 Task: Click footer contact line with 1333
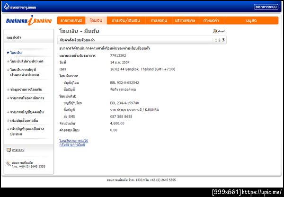point(141,180)
